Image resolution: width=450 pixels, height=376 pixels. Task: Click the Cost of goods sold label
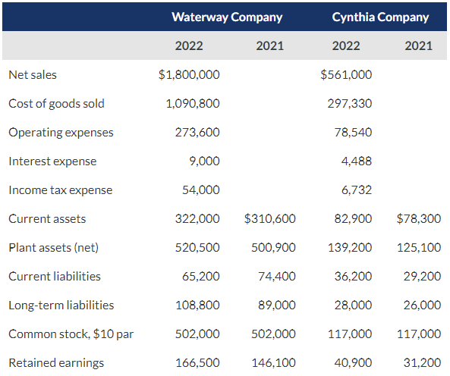(x=57, y=104)
